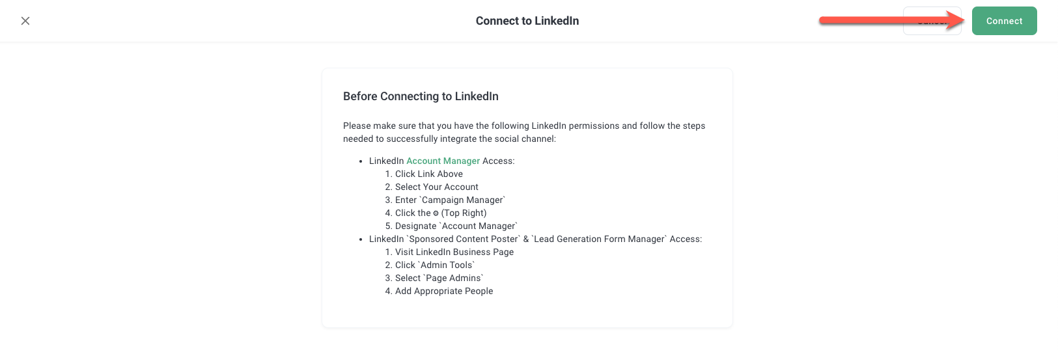This screenshot has height=352, width=1058.
Task: Click the 'Enter Campaign Manager' step
Action: pos(449,200)
